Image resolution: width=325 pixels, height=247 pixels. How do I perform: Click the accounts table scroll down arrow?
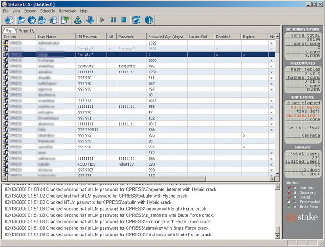(277, 174)
